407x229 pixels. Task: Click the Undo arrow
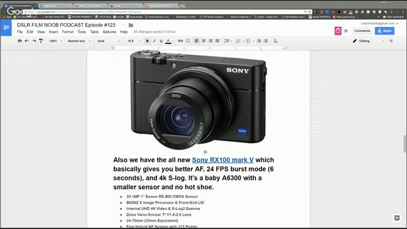[x=27, y=41]
